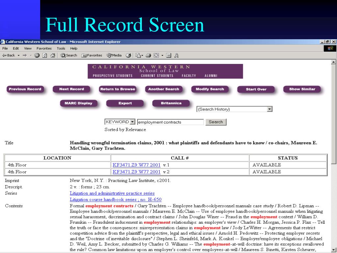Screen dimensions: 337x253
Task: Click the Prospective Students banner link
Action: pos(113,76)
